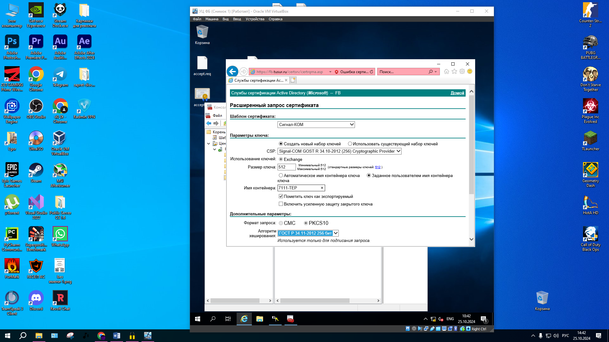Select 'Использовать существующий набор ключей' radio

click(x=350, y=144)
